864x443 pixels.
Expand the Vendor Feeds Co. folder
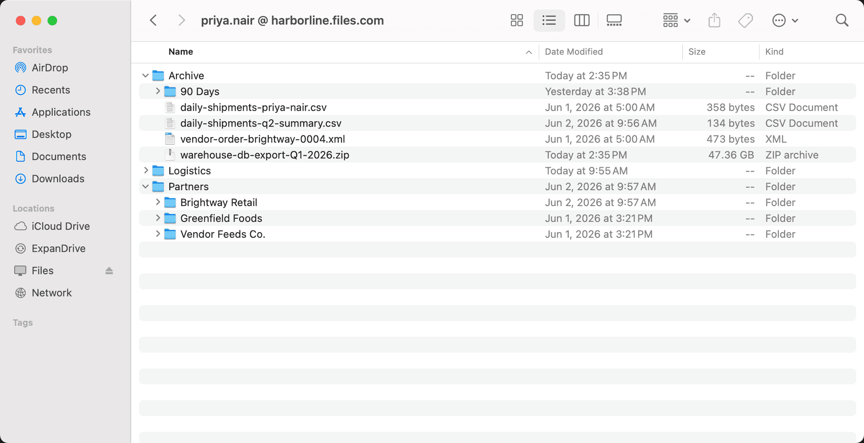click(x=158, y=234)
